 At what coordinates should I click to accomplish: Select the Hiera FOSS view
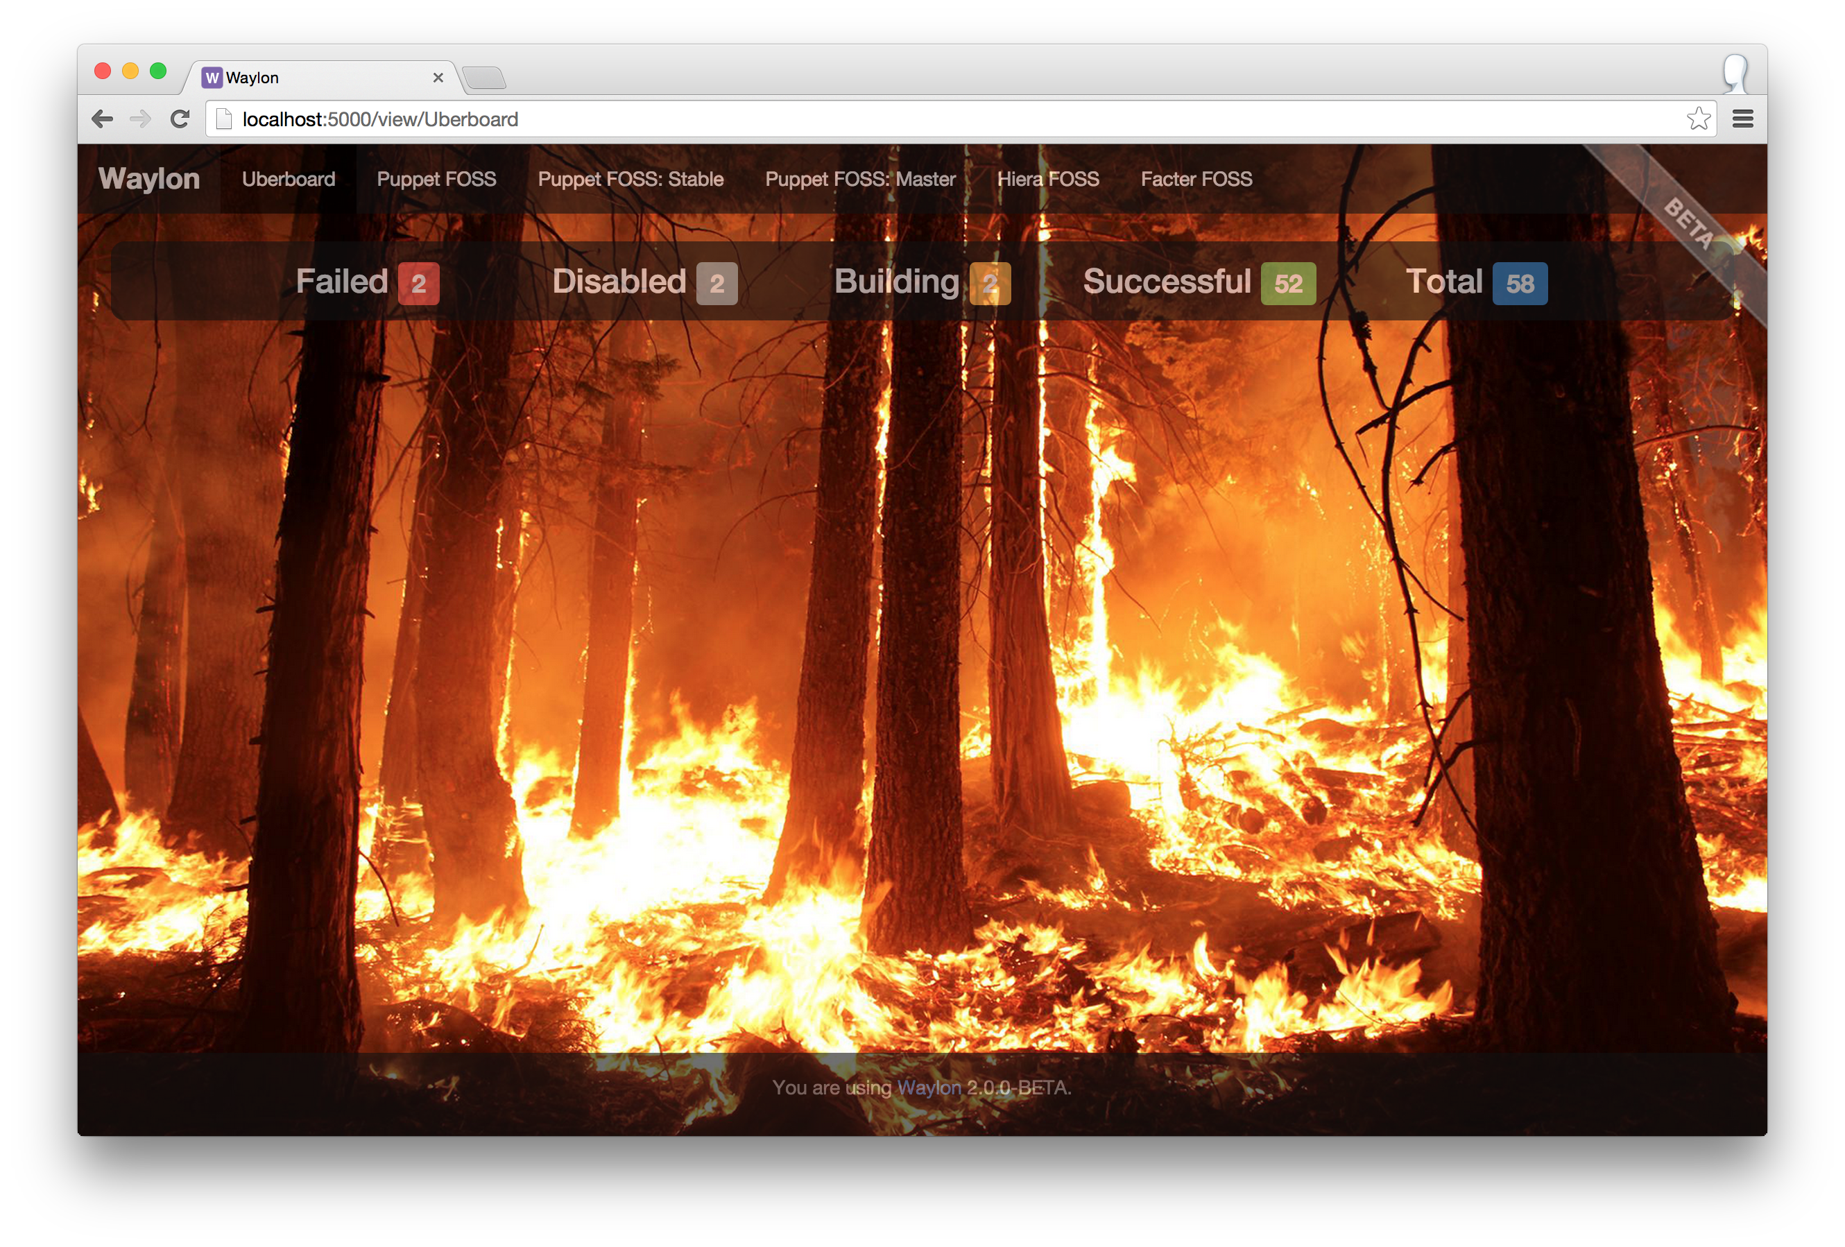(1048, 180)
